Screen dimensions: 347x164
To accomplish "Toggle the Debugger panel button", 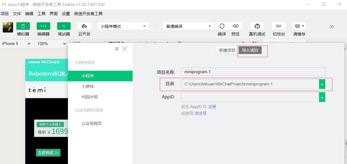I will 64,26.
